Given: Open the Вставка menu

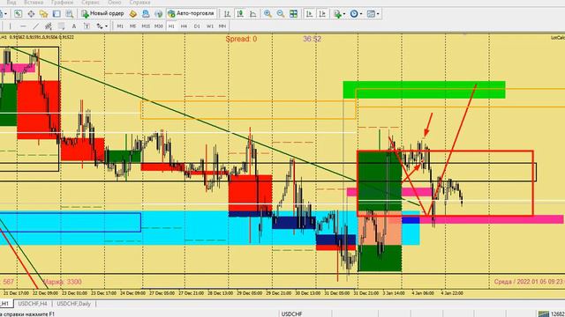Looking at the screenshot, I should (34, 2).
